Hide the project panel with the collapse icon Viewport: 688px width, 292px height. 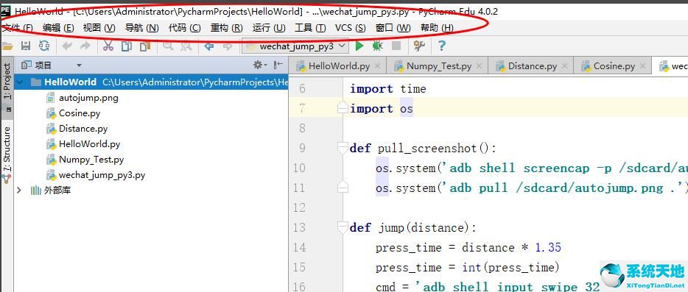click(x=278, y=65)
